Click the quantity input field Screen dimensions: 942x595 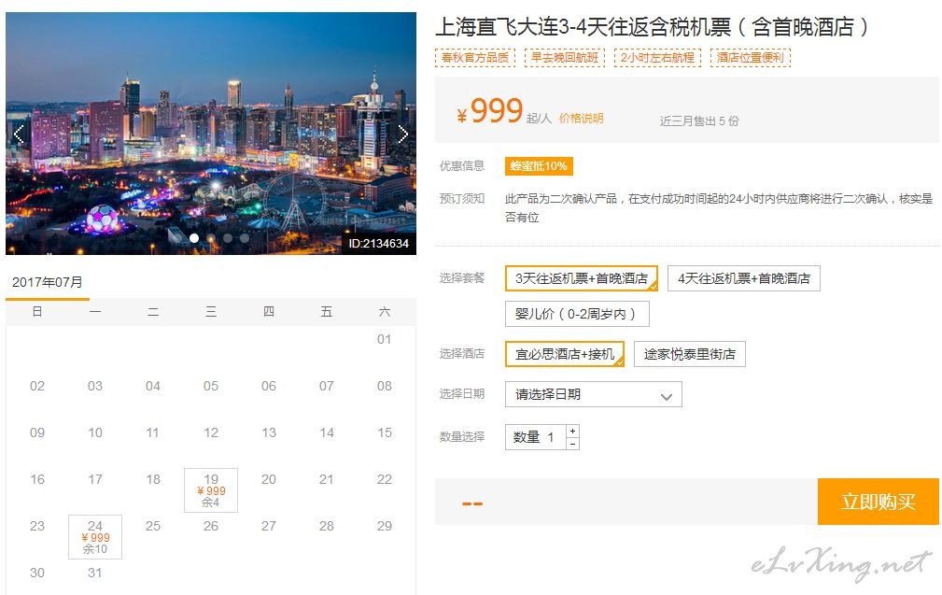pyautogui.click(x=535, y=437)
